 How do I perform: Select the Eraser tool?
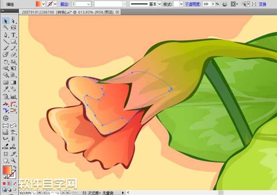click(x=13, y=54)
